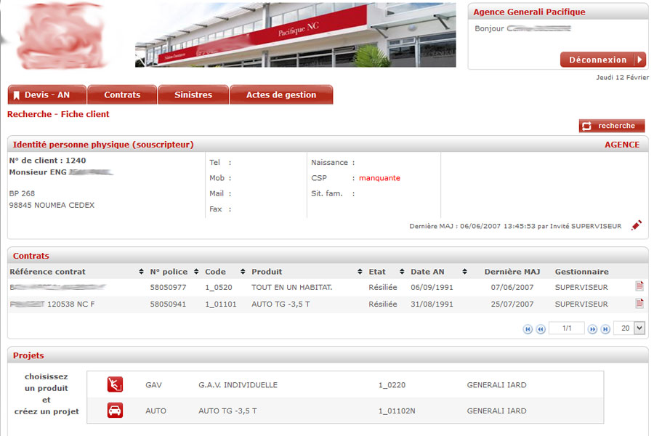Viewport: 654px width, 436px height.
Task: Sort by Etat column arrows
Action: pyautogui.click(x=402, y=272)
